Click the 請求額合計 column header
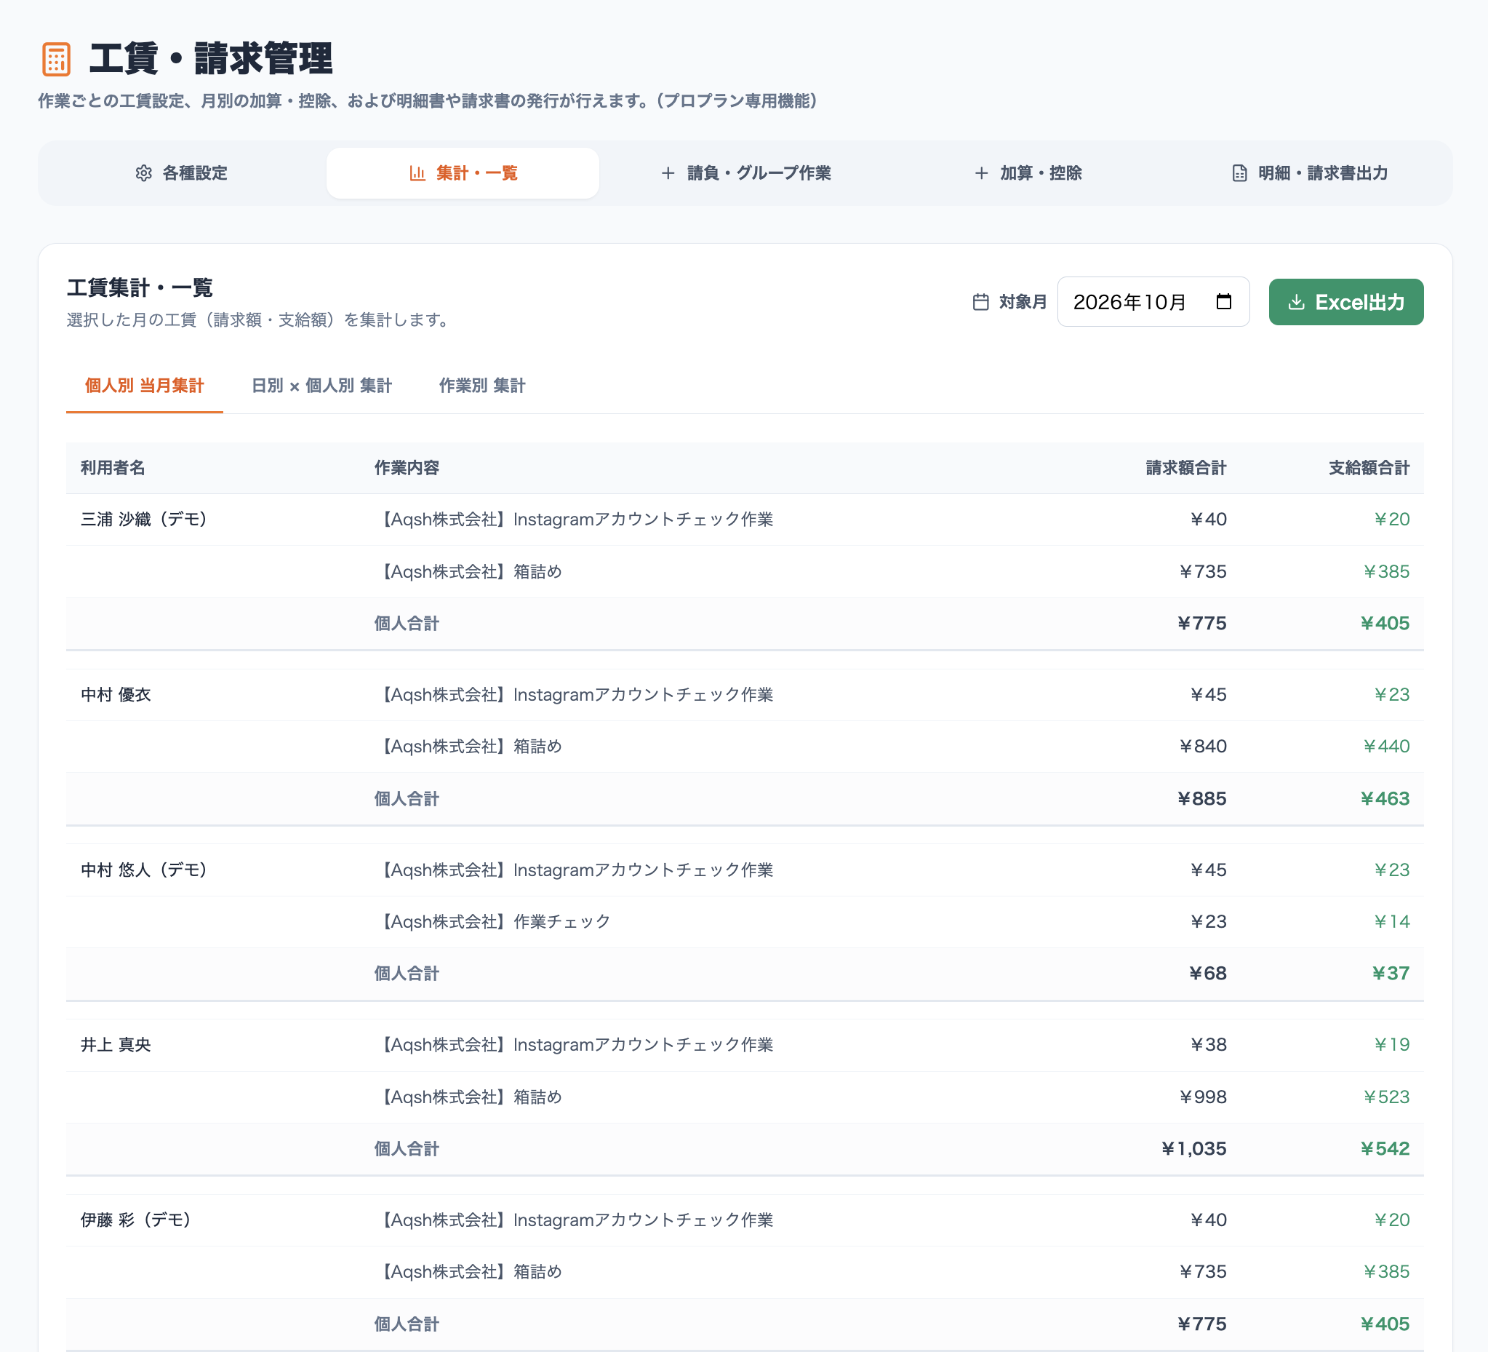This screenshot has height=1352, width=1488. 1186,467
